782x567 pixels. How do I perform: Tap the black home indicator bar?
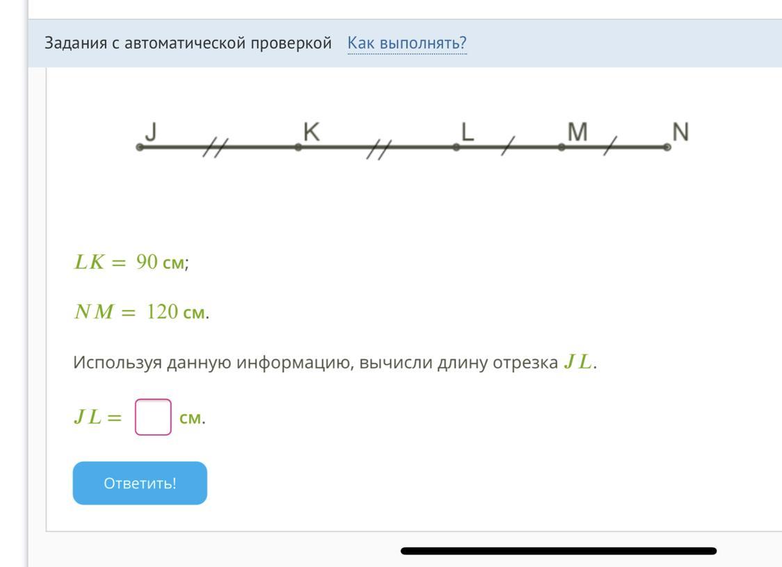click(558, 551)
